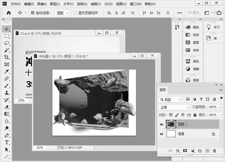
Task: Select the 背景 layer thumbnail
Action: [171, 134]
